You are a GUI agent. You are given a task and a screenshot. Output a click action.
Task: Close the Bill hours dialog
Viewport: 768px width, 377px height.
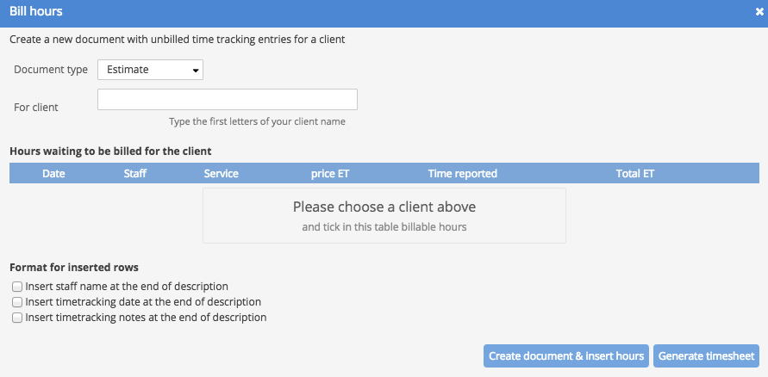pos(759,12)
